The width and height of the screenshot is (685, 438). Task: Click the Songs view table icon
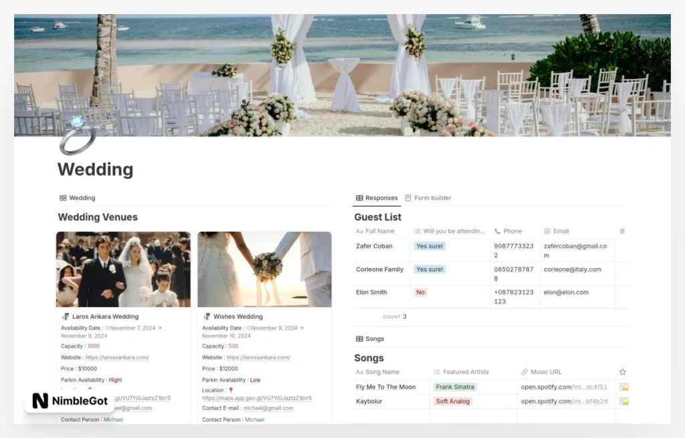click(359, 339)
